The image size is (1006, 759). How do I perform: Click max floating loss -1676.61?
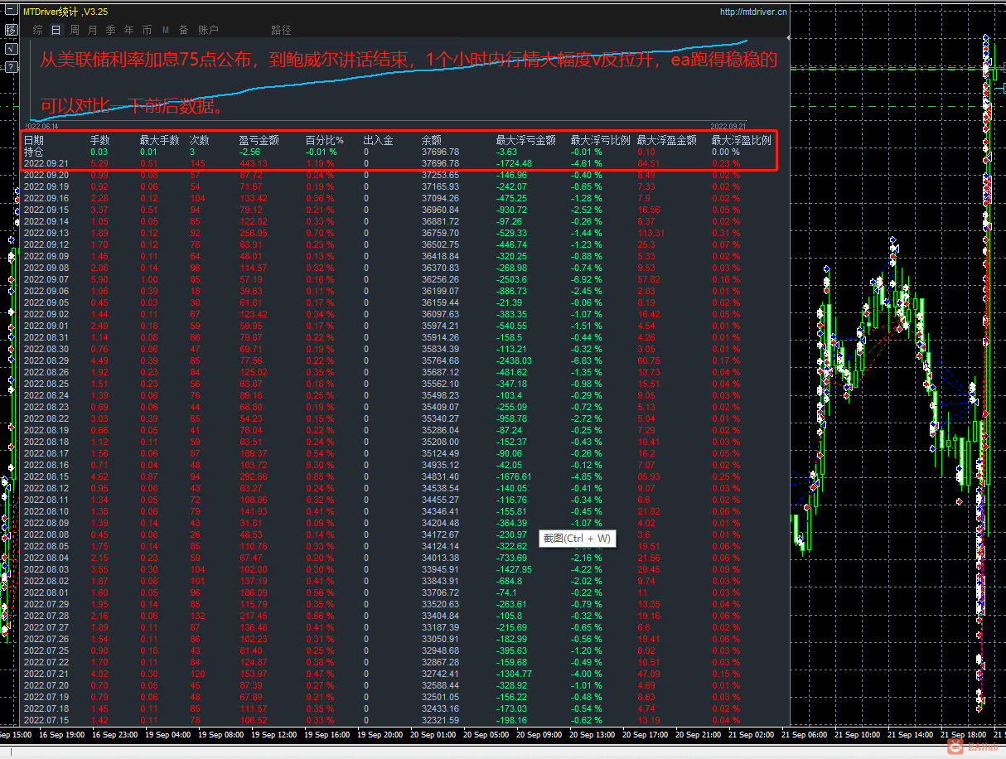click(514, 477)
